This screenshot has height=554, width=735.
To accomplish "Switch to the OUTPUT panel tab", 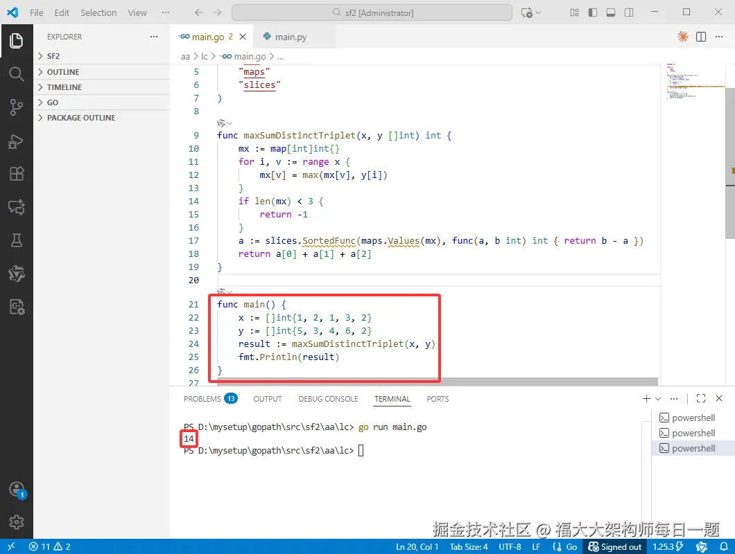I will click(268, 398).
